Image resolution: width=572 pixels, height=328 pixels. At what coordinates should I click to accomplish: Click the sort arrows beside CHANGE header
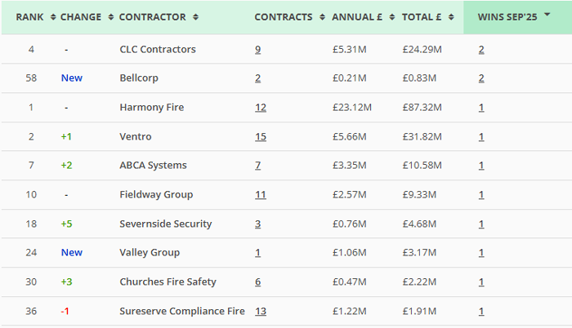[111, 17]
